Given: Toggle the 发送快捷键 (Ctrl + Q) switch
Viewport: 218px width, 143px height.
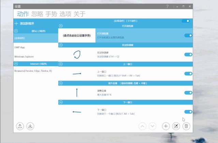Looking at the screenshot, I should tap(188, 55).
